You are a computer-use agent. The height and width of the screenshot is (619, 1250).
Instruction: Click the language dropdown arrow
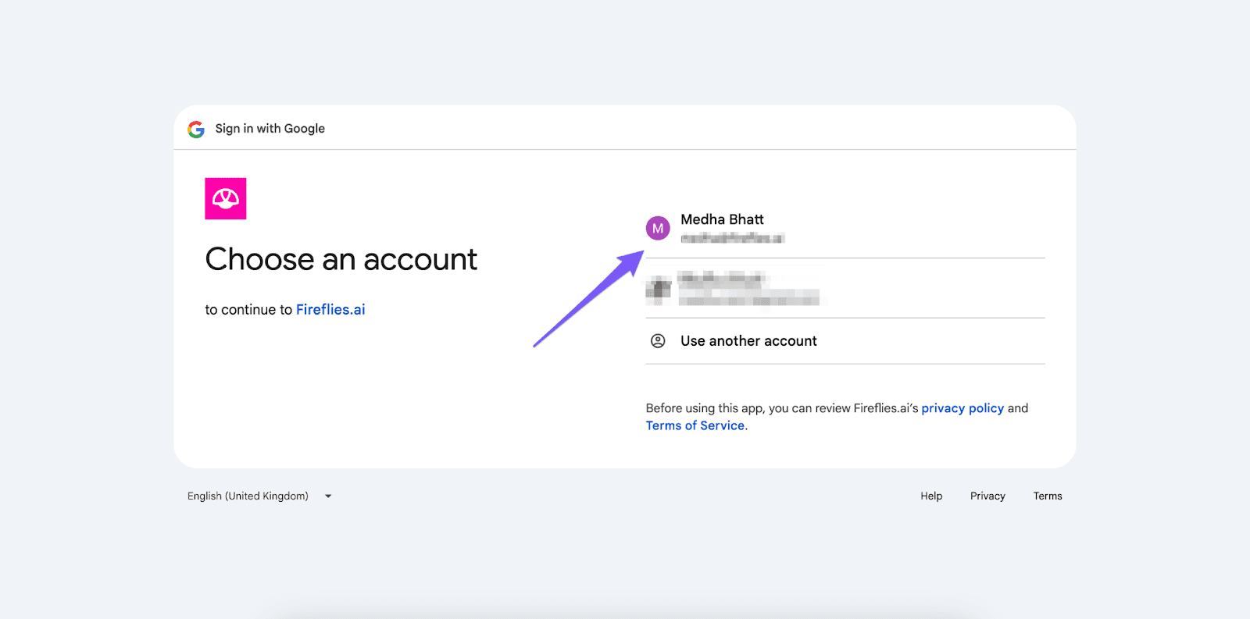tap(328, 496)
